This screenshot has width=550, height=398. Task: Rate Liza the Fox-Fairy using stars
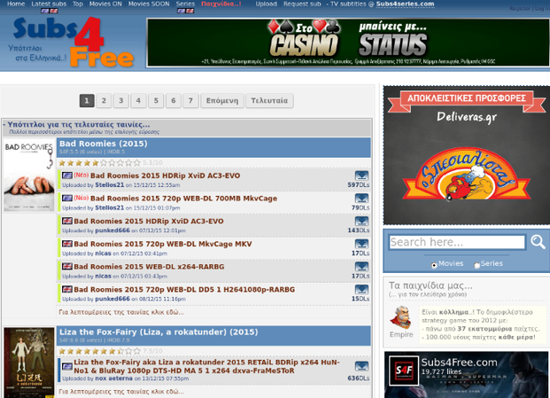[99, 351]
